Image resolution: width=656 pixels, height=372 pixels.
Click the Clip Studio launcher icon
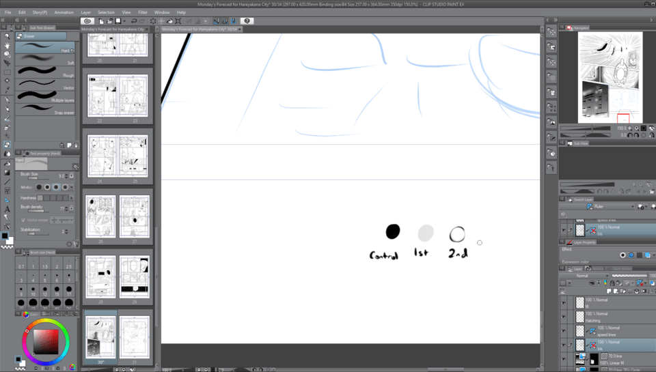pyautogui.click(x=87, y=21)
